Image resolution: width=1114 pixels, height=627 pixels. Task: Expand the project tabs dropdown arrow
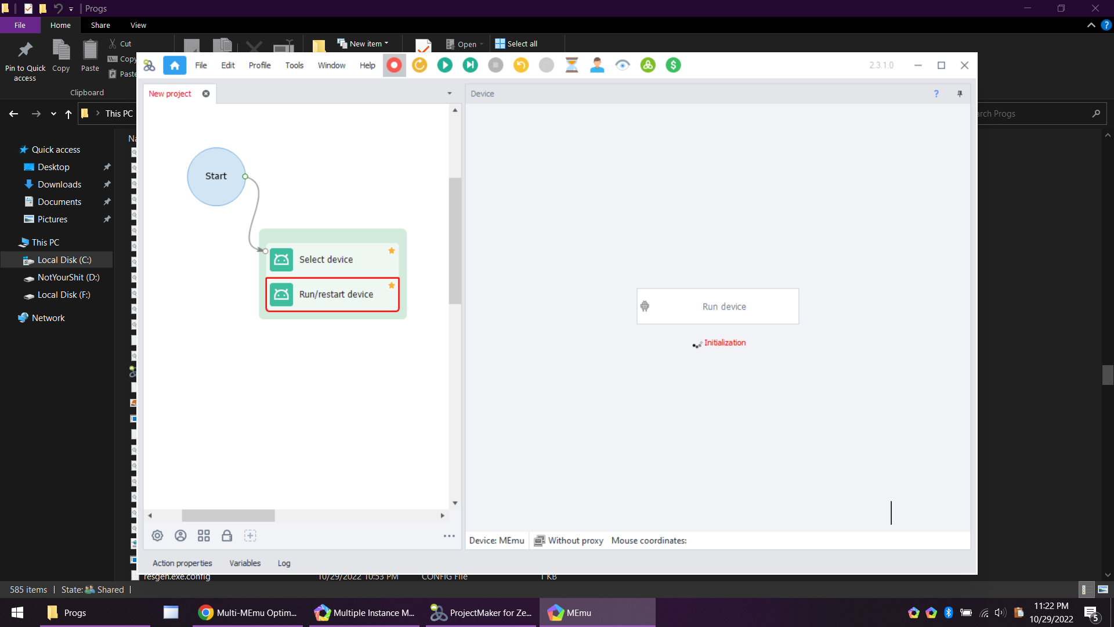(x=449, y=93)
